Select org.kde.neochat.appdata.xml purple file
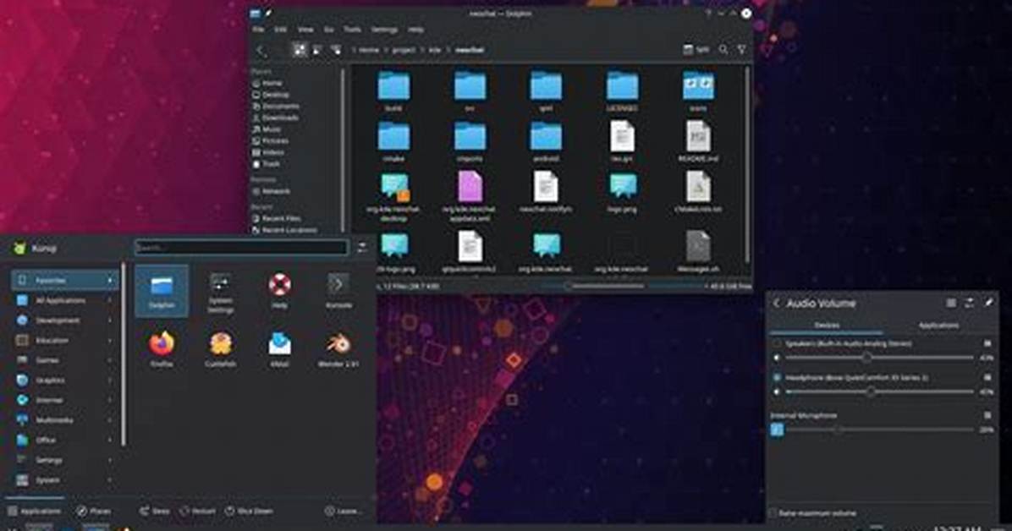The image size is (1012, 531). point(470,197)
